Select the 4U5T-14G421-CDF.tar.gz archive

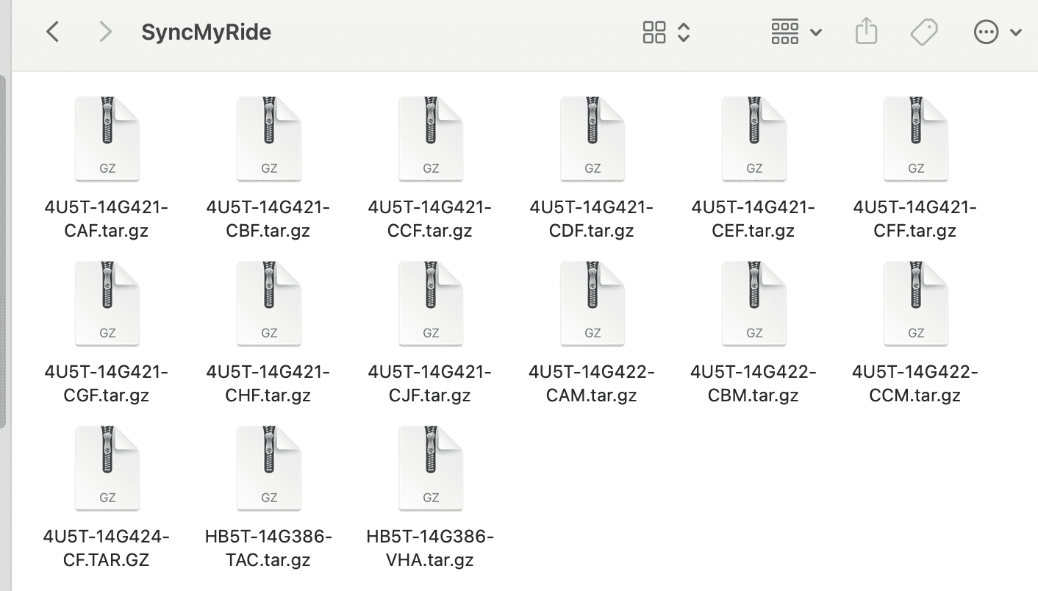coord(593,139)
